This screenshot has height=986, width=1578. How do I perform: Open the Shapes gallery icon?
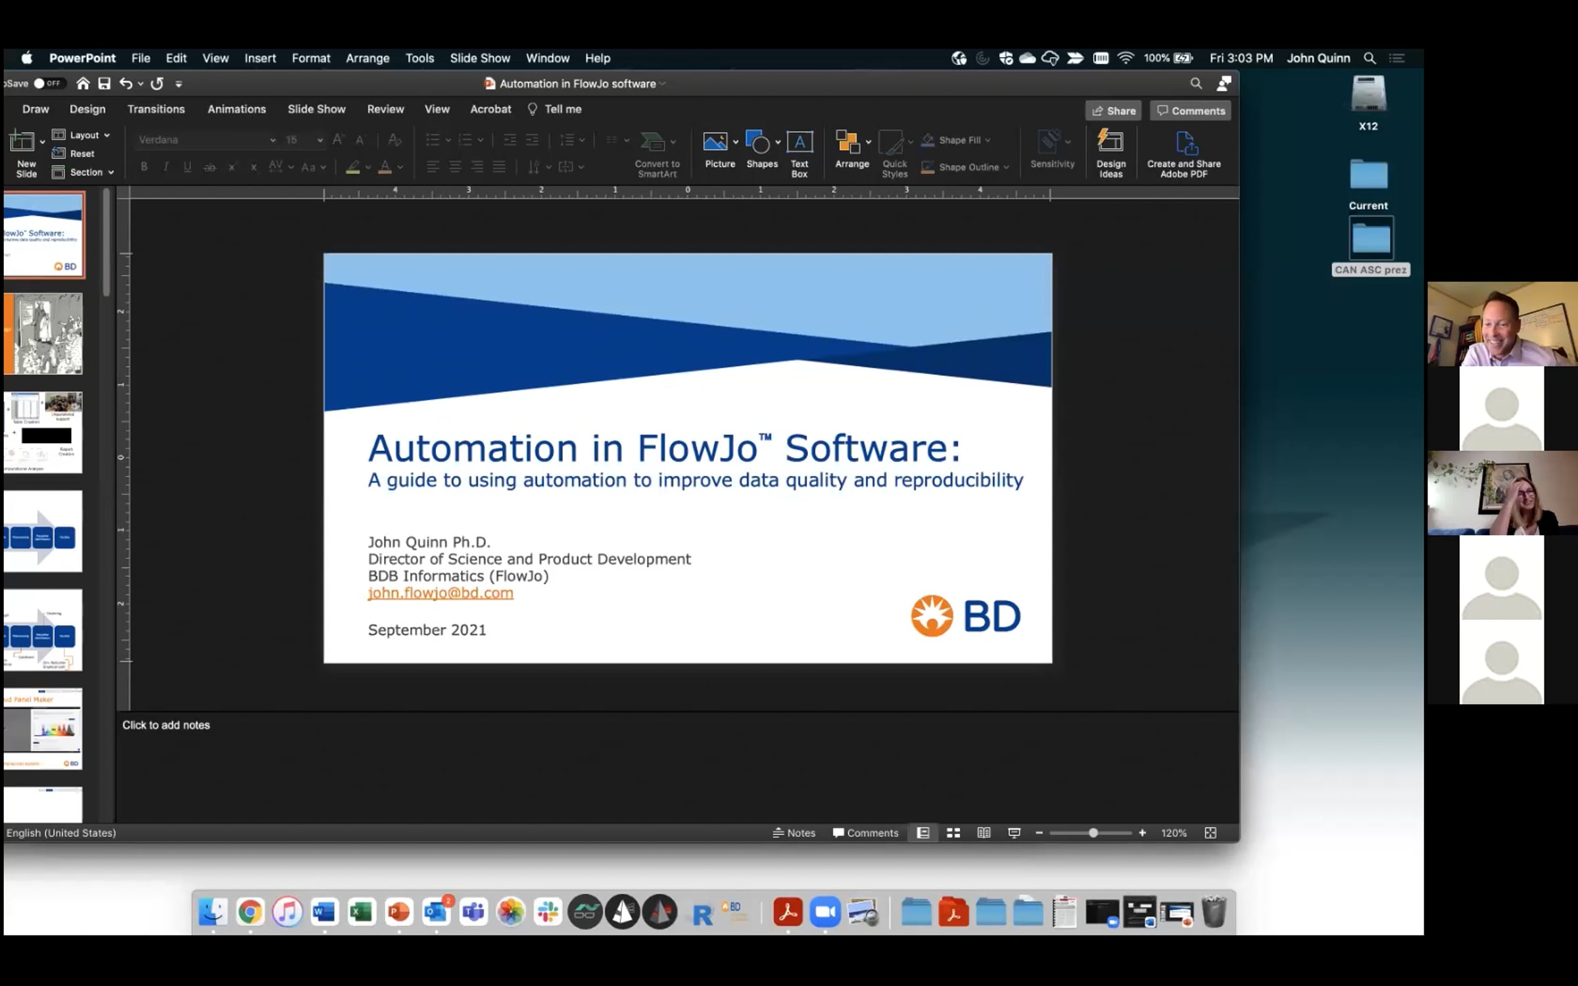(x=757, y=141)
